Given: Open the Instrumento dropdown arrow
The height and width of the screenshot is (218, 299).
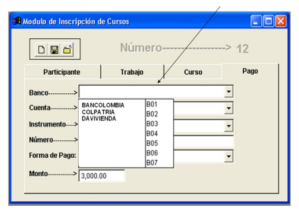Looking at the screenshot, I should point(229,126).
